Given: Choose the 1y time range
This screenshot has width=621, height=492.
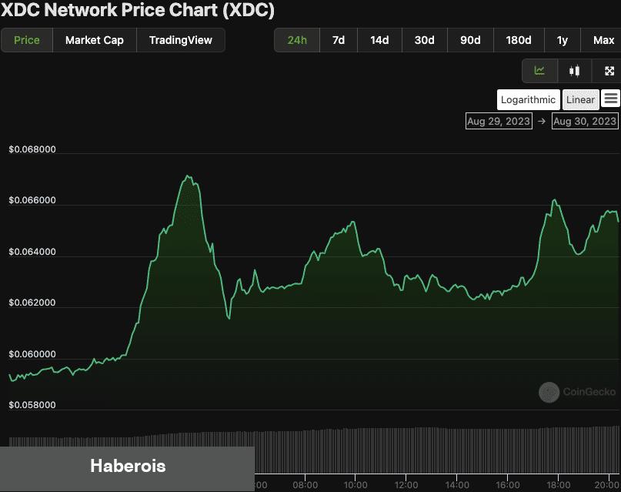Looking at the screenshot, I should tap(562, 40).
